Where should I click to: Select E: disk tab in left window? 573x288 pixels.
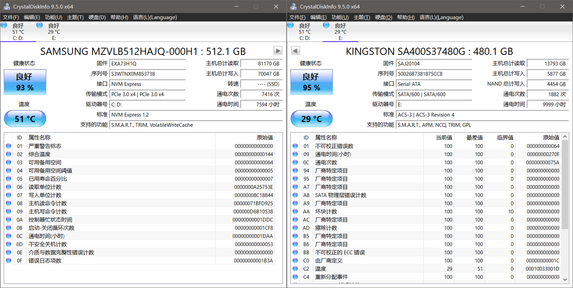tap(54, 32)
